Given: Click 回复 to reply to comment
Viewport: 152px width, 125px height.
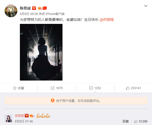Looking at the screenshot, I should [x=126, y=121].
